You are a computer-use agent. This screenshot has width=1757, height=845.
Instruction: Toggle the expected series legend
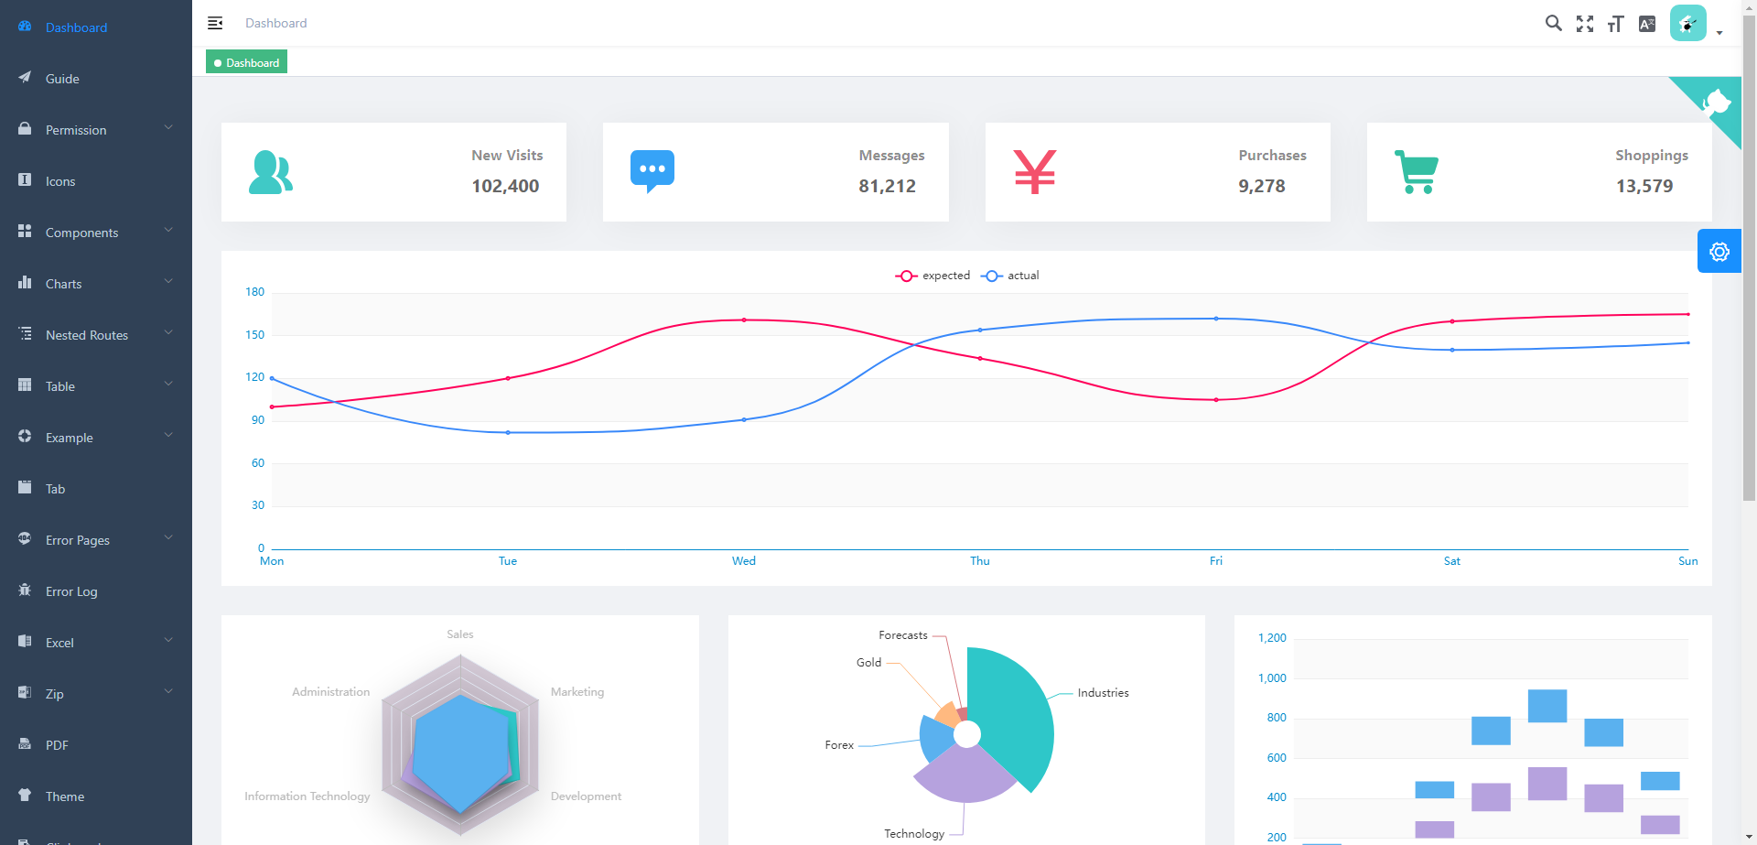(932, 276)
